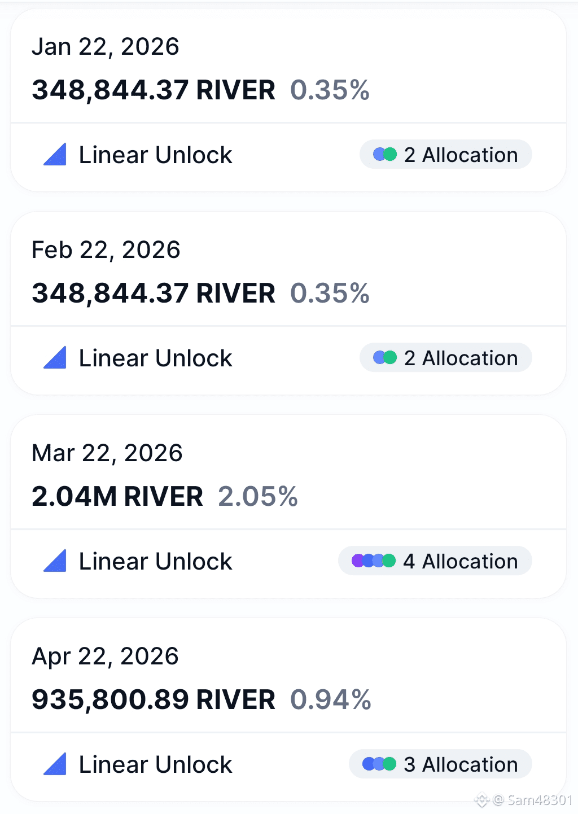The width and height of the screenshot is (578, 814).
Task: Click the three colored dots in Apr 22 card
Action: click(x=379, y=764)
